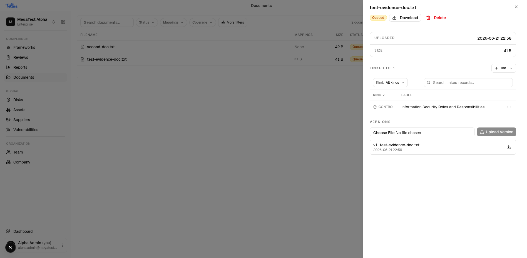Click the Tellus logo
The image size is (527, 258).
[x=11, y=6]
